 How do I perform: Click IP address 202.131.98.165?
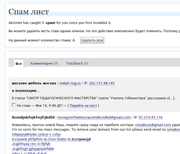point(102,83)
